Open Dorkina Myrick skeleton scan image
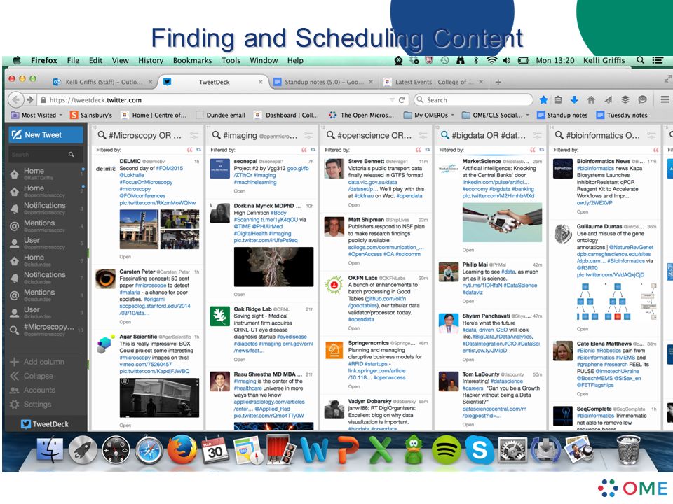 point(273,267)
